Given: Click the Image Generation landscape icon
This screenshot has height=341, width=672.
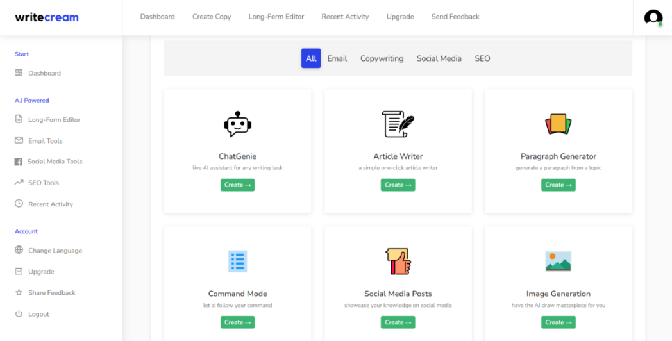Looking at the screenshot, I should coord(558,262).
